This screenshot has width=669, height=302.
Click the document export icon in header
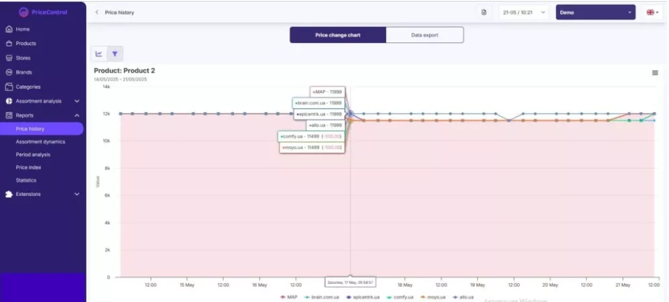(483, 12)
